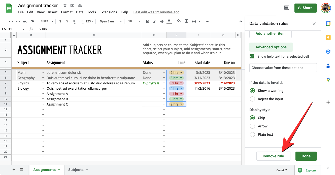Image resolution: width=335 pixels, height=175 pixels.
Task: Select Reject the input option
Action: click(x=252, y=99)
